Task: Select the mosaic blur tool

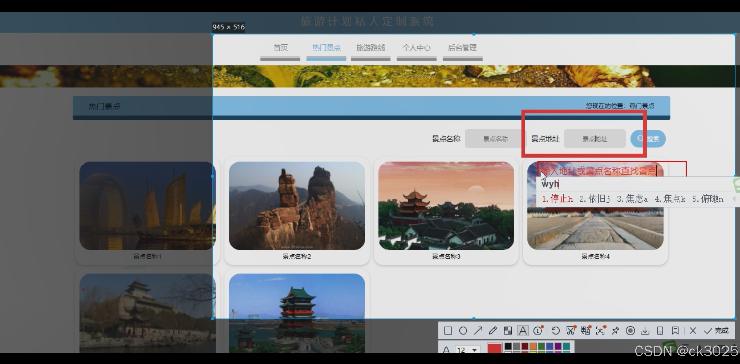Action: pos(508,331)
